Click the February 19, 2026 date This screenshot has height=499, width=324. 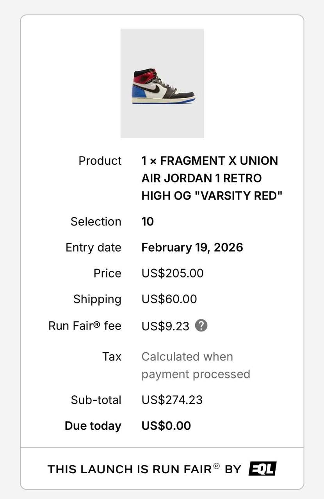(192, 247)
